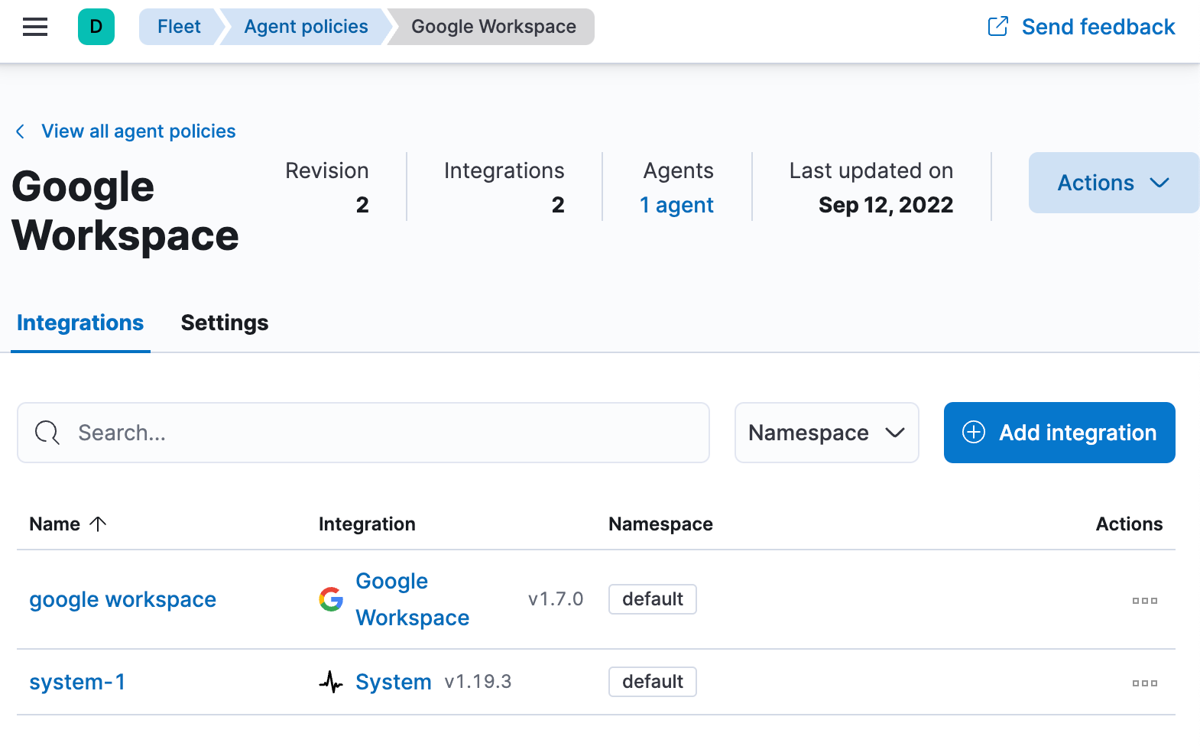This screenshot has height=746, width=1200.
Task: Open the System integration link
Action: [x=394, y=682]
